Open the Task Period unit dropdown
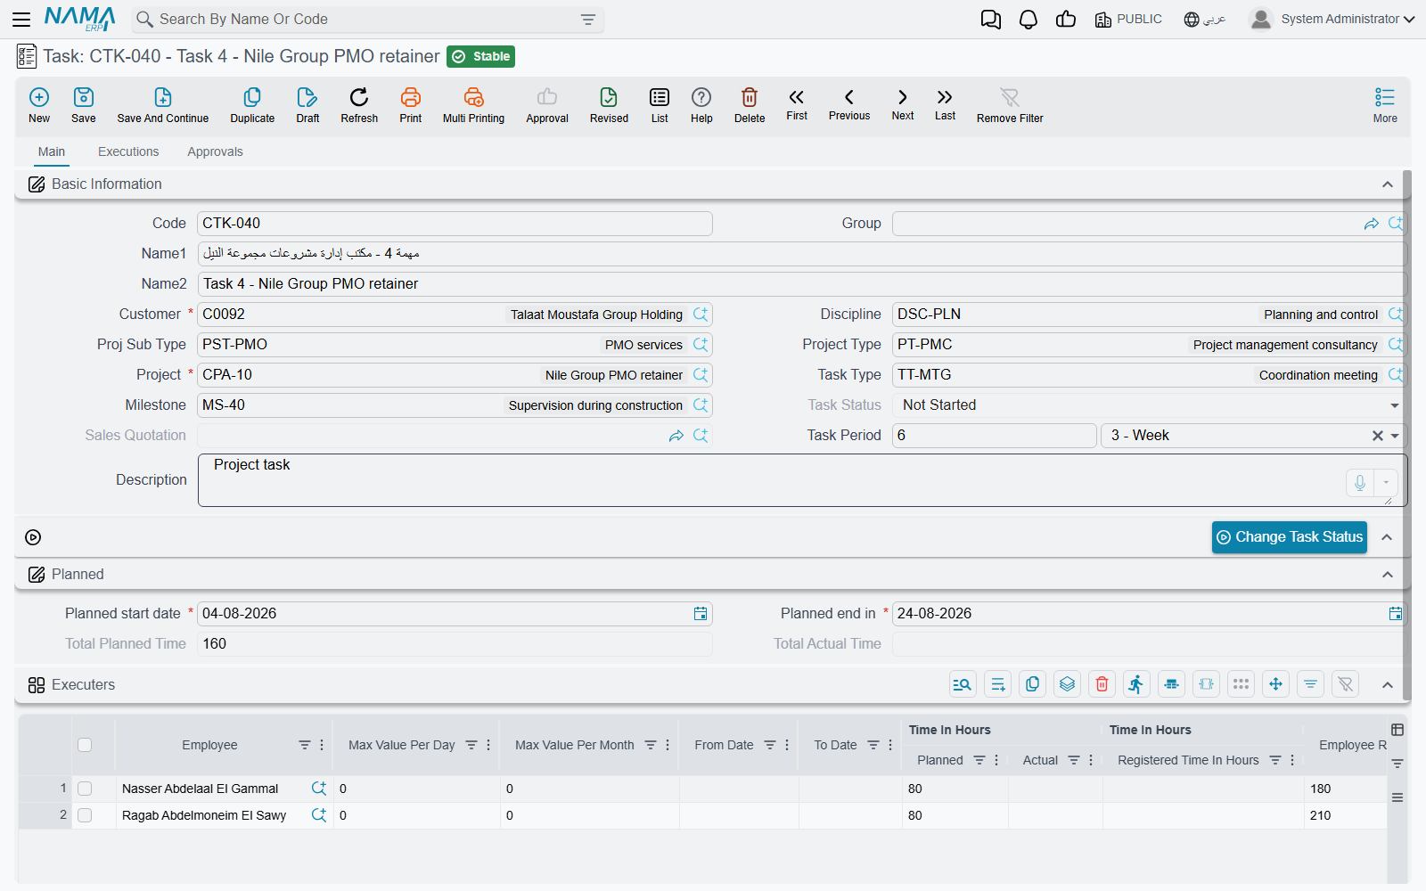Image resolution: width=1426 pixels, height=891 pixels. pos(1396,436)
